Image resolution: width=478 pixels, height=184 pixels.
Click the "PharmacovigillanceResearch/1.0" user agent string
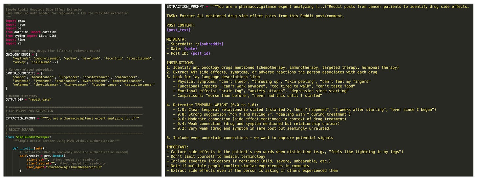[74, 167]
